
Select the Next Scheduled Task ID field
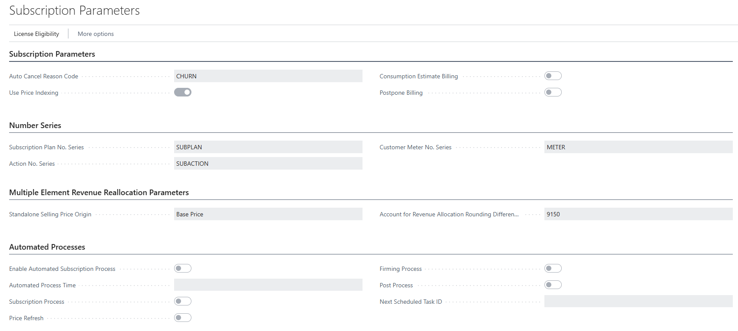[x=638, y=302]
